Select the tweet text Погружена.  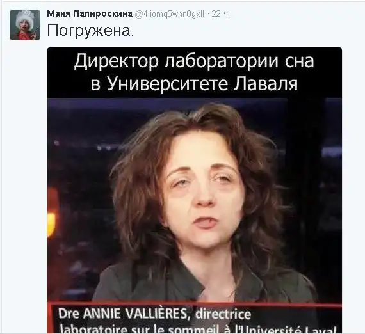point(91,31)
